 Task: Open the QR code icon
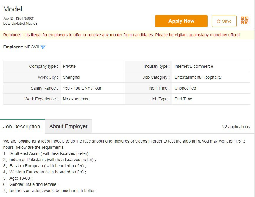click(245, 21)
